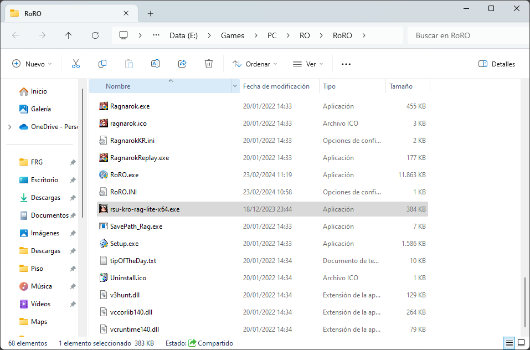
Task: Click the Cut scissors icon
Action: [x=76, y=64]
